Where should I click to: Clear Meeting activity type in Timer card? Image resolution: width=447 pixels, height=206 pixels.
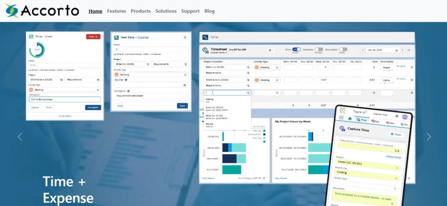pos(98,90)
